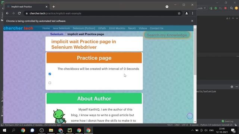Click the About Author green header
This screenshot has height=134, width=239.
(x=94, y=98)
